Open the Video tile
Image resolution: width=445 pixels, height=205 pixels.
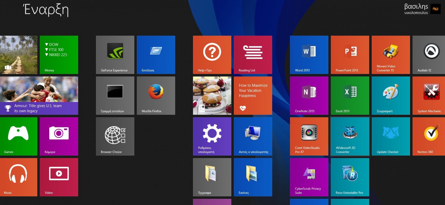[59, 177]
